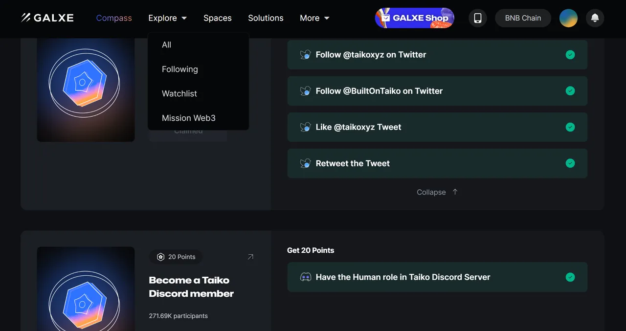Image resolution: width=626 pixels, height=331 pixels.
Task: Toggle the Explore dropdown menu
Action: 168,18
